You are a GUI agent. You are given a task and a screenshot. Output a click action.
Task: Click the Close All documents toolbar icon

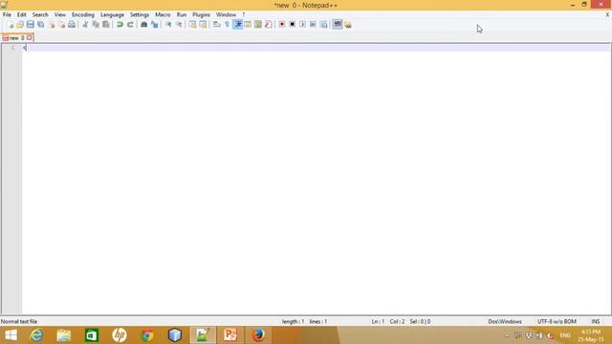(x=61, y=25)
